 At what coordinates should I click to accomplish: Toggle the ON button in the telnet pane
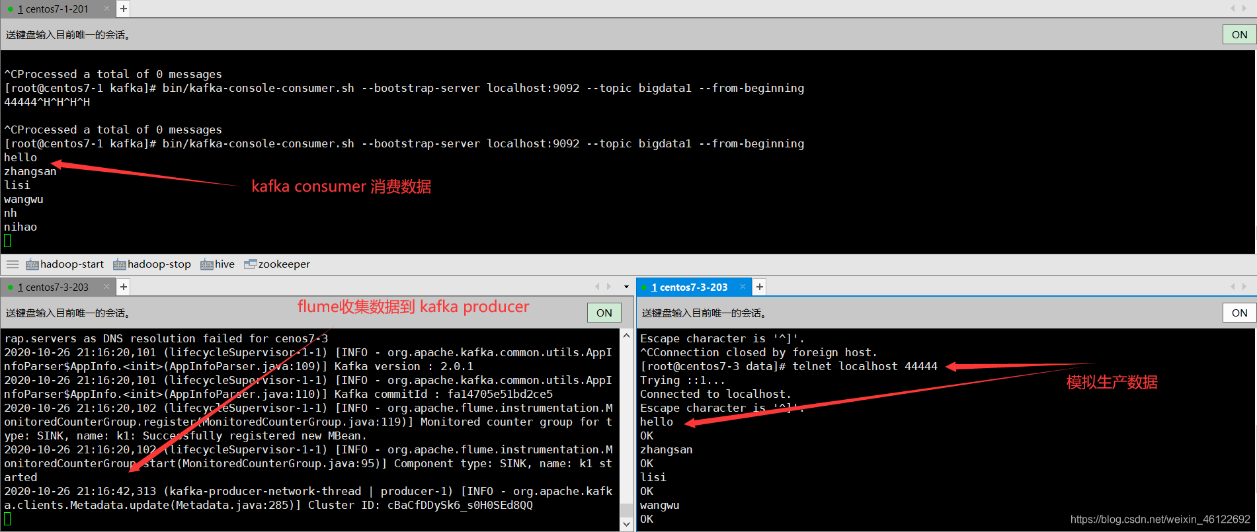pyautogui.click(x=1239, y=313)
